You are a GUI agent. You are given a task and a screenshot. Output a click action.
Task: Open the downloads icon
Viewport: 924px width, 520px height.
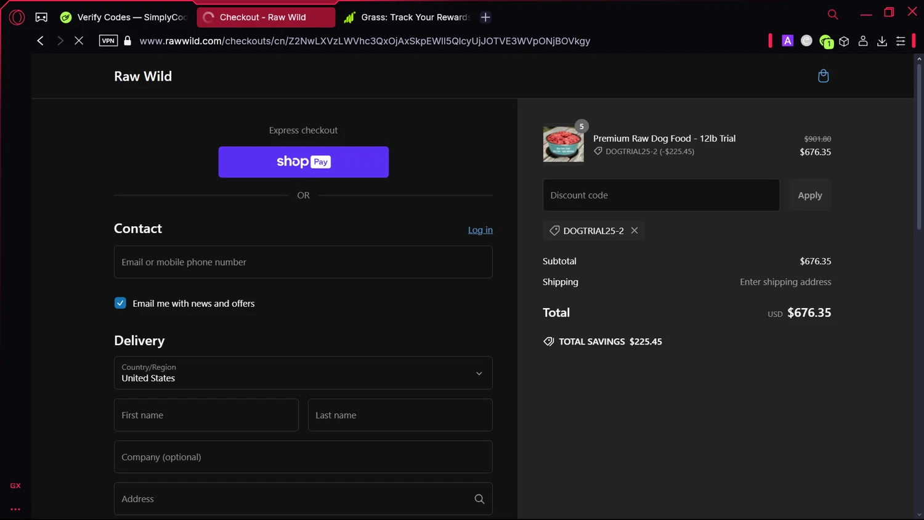tap(882, 41)
